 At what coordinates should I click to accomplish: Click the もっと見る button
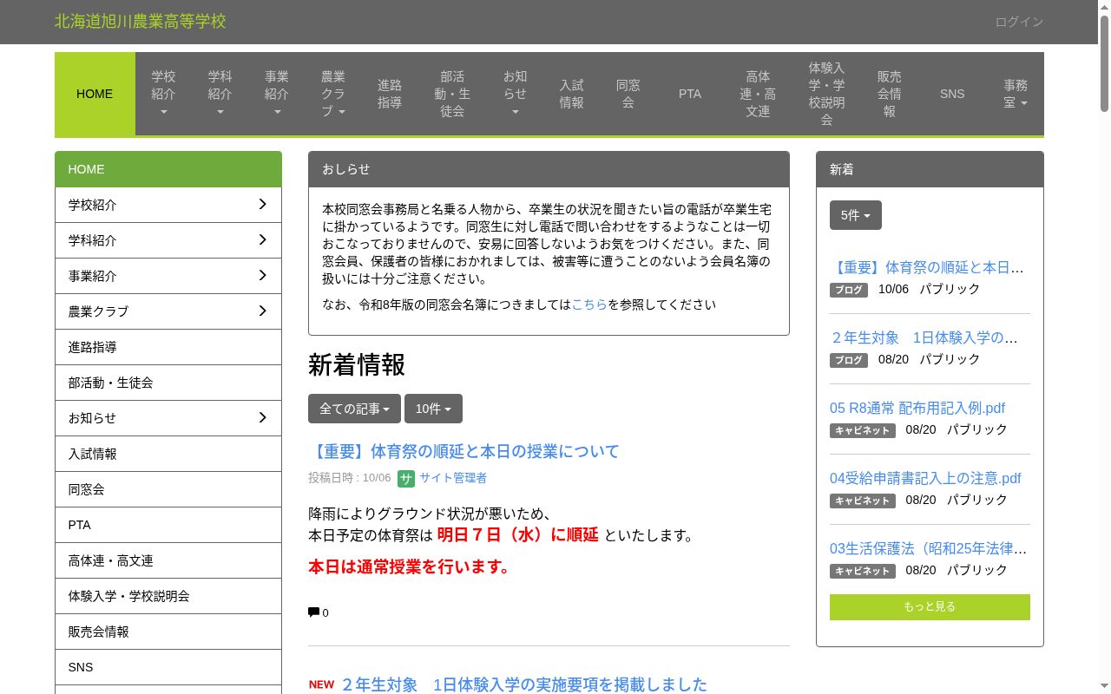tap(930, 606)
